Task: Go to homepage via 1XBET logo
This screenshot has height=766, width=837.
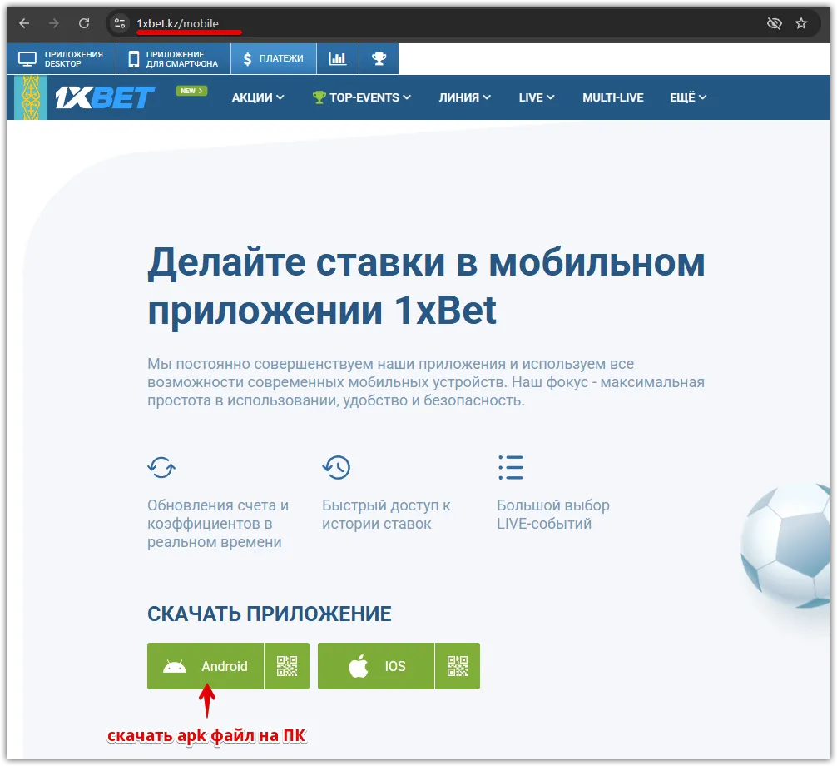Action: (105, 97)
